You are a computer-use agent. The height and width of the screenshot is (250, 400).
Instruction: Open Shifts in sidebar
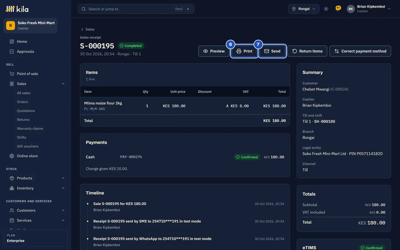[21, 137]
